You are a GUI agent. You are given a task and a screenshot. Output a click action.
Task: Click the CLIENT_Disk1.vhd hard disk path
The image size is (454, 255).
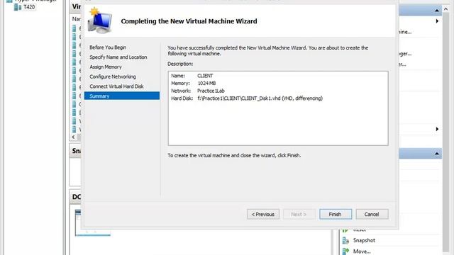[x=260, y=98]
